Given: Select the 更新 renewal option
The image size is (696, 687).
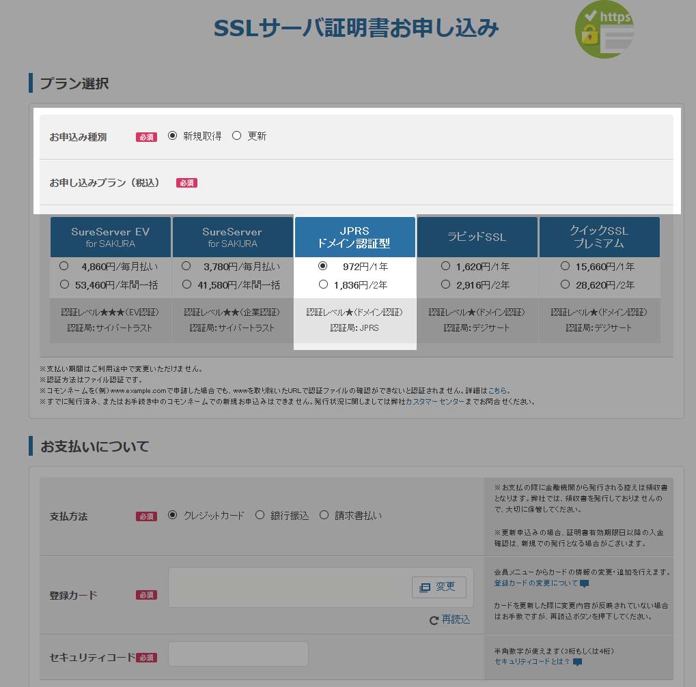Looking at the screenshot, I should tap(236, 136).
